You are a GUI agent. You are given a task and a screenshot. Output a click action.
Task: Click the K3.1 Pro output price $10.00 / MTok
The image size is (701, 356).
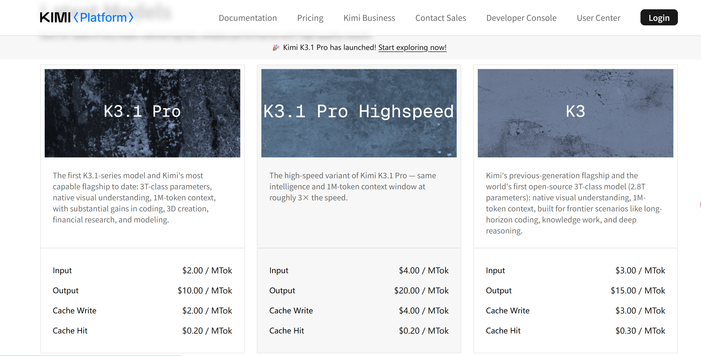(x=205, y=290)
